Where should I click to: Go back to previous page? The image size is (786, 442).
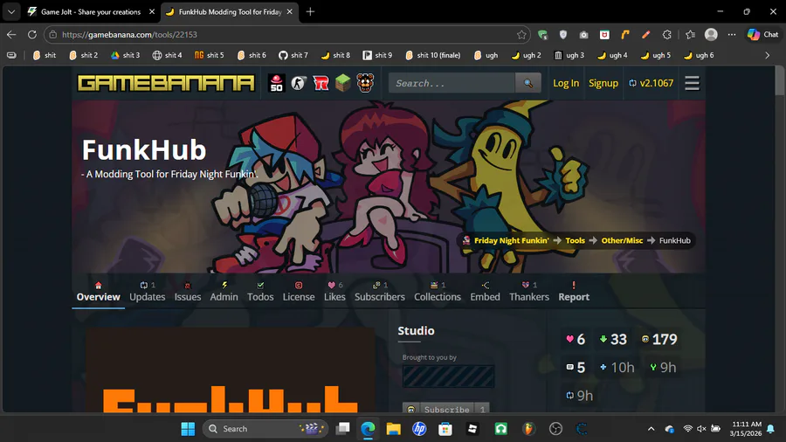11,35
